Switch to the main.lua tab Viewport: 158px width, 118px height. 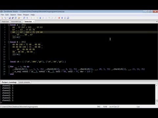click(x=5, y=21)
